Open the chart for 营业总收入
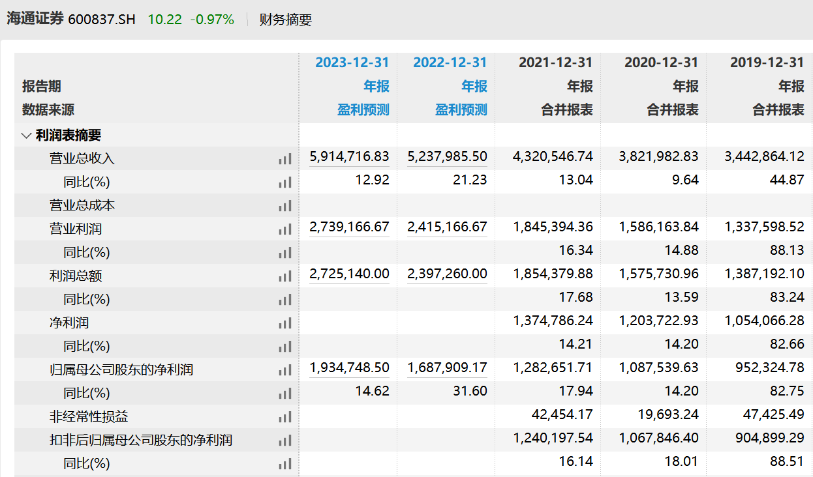This screenshot has height=477, width=813. point(285,158)
